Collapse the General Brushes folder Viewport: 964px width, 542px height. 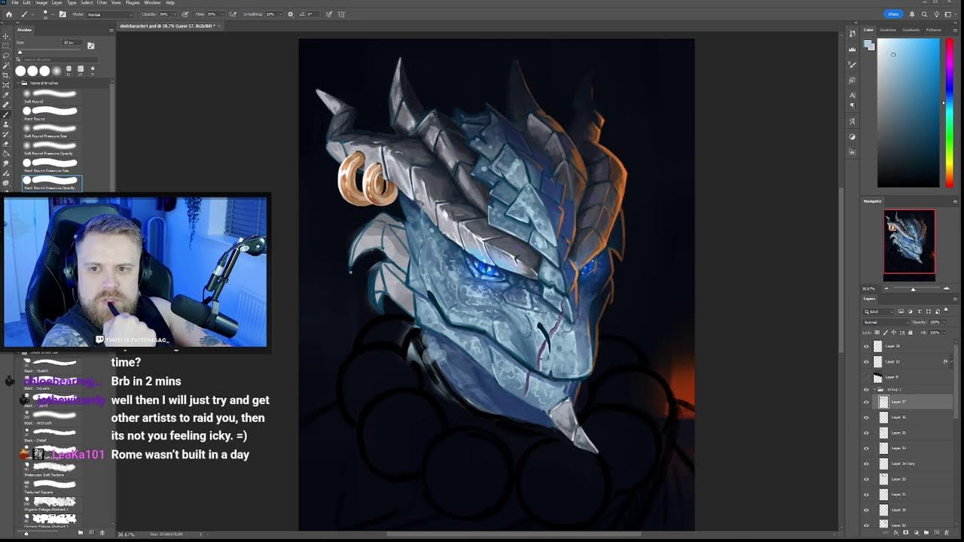click(x=20, y=83)
